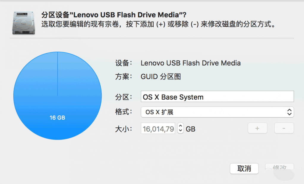Open the 格式 dropdown showing OS X 扩展
This screenshot has width=304, height=184.
217,112
